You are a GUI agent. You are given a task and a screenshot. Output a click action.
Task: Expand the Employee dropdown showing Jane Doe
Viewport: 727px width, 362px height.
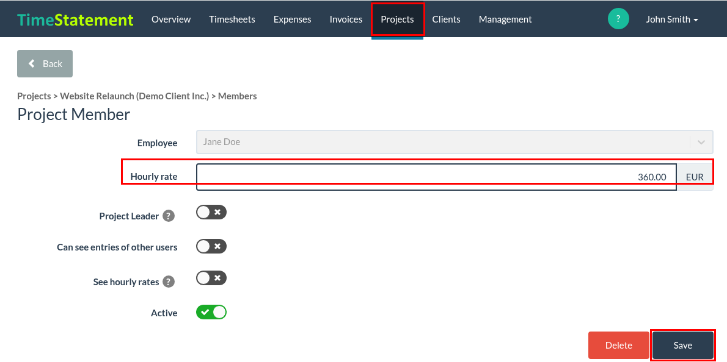click(455, 142)
